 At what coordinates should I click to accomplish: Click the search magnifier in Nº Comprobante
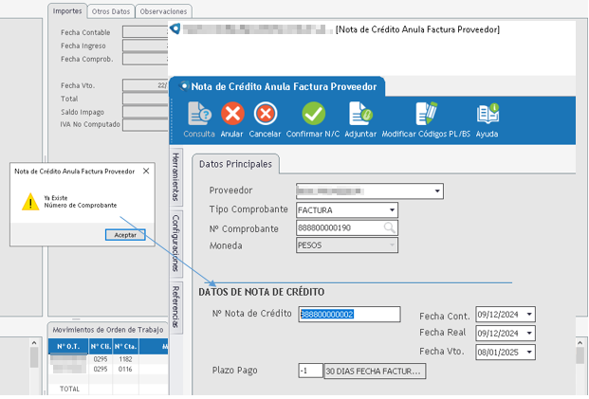390,228
